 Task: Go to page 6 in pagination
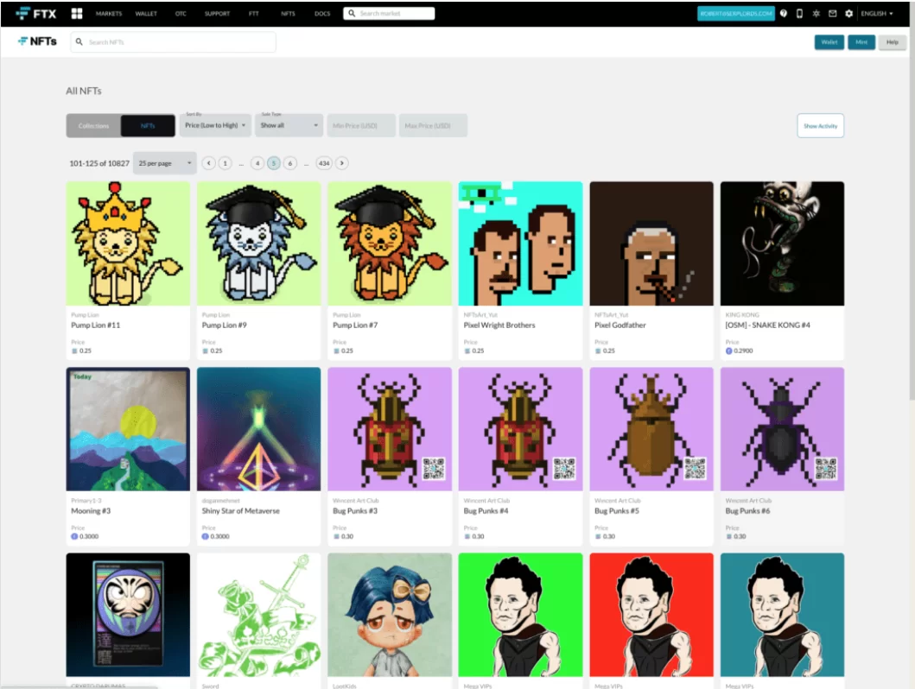[x=290, y=163]
